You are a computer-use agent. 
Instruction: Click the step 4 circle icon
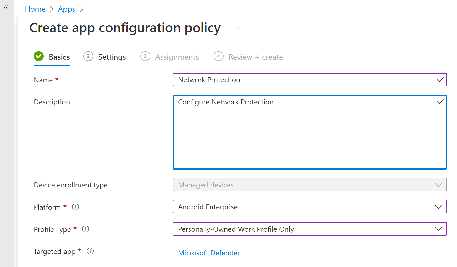coord(219,56)
